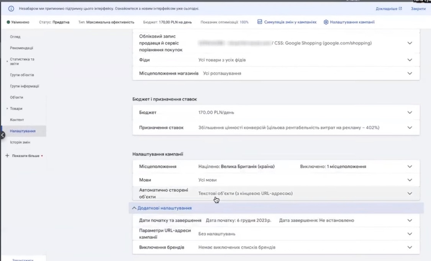The height and width of the screenshot is (261, 431).
Task: Click the info icon in the notification banner
Action: click(x=11, y=8)
